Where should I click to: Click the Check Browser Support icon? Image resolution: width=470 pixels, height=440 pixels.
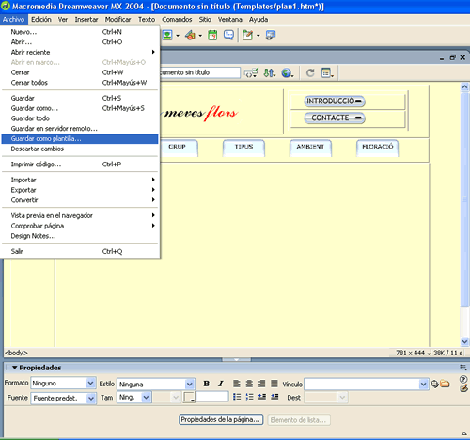(251, 72)
